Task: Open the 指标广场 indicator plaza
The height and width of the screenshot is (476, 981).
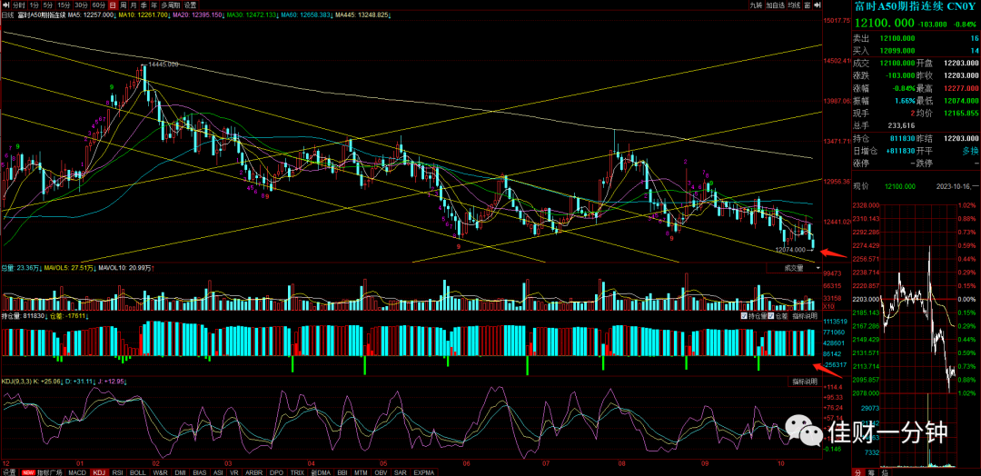Action: (x=50, y=471)
